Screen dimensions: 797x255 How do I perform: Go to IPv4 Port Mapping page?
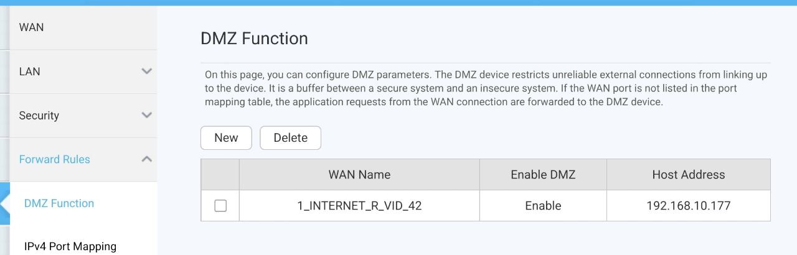70,246
